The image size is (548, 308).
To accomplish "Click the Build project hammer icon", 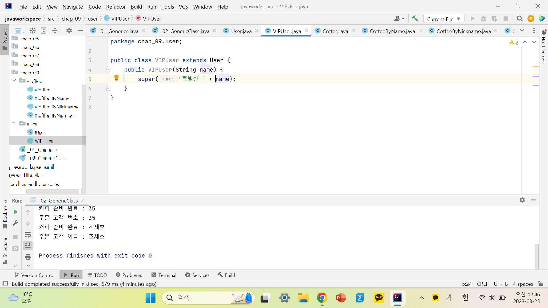I will (x=415, y=19).
